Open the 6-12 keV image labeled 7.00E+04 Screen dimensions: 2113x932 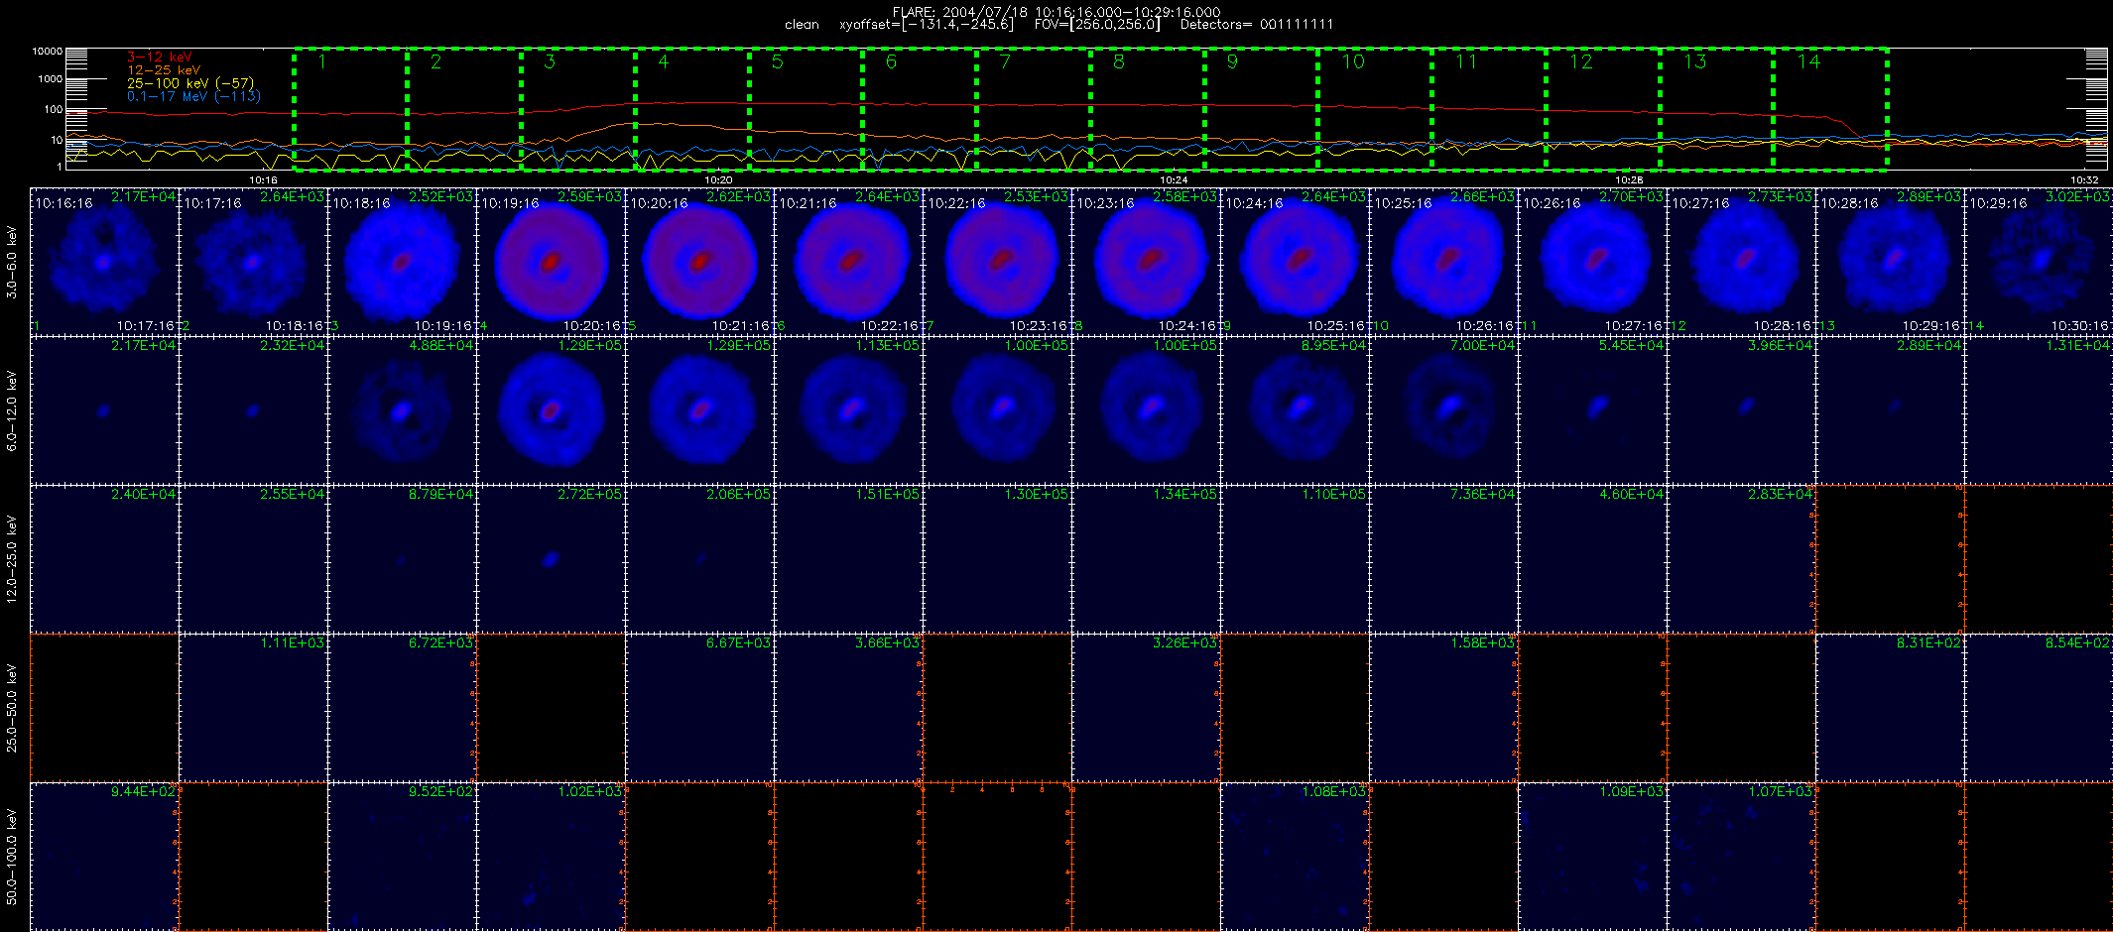tap(1443, 409)
